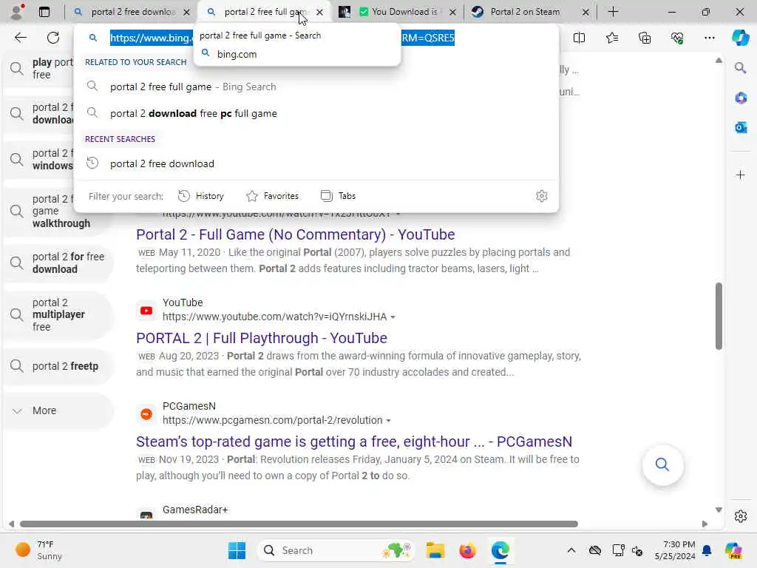Image resolution: width=757 pixels, height=568 pixels.
Task: Refresh the current page
Action: (53, 38)
